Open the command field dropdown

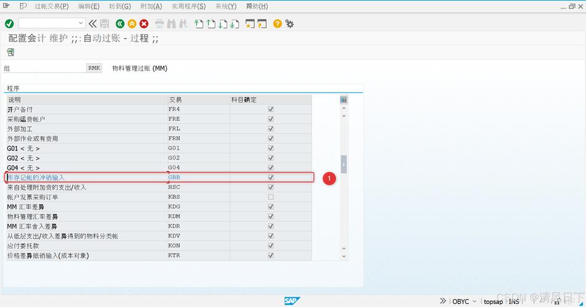coord(81,23)
